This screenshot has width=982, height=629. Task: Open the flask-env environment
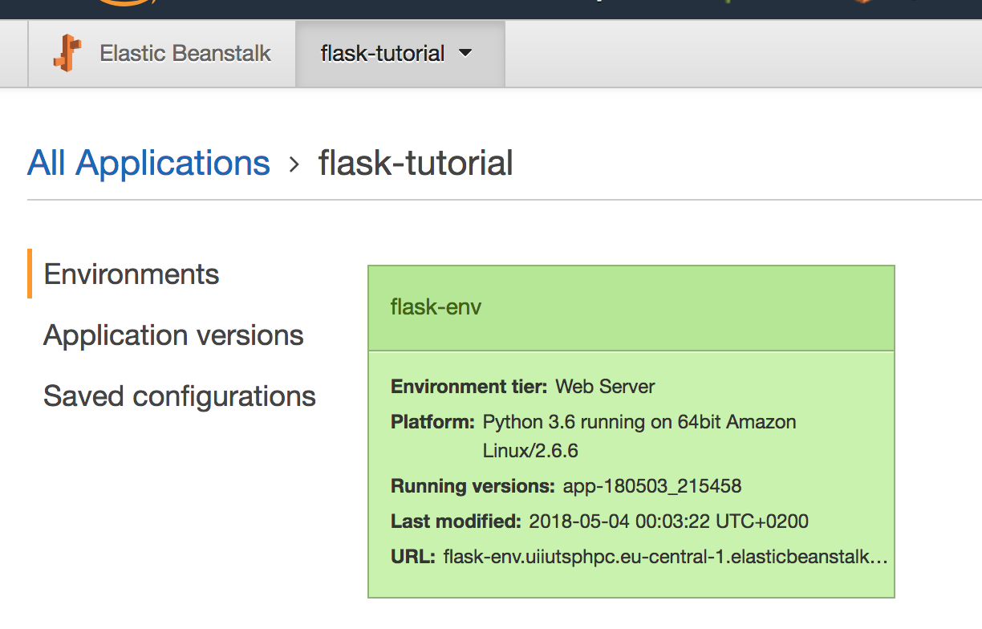(x=436, y=307)
